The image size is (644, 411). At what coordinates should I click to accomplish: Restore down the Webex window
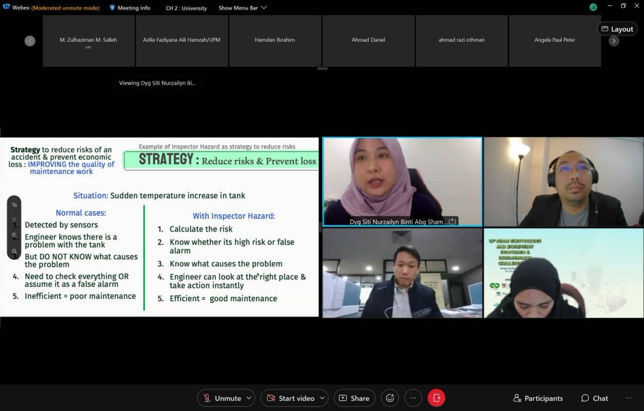[623, 6]
